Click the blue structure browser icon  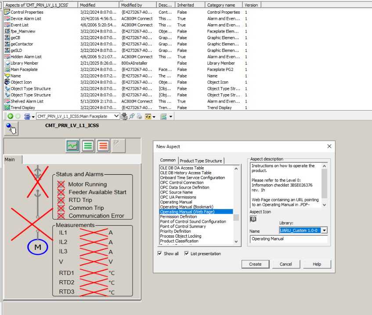(x=27, y=117)
